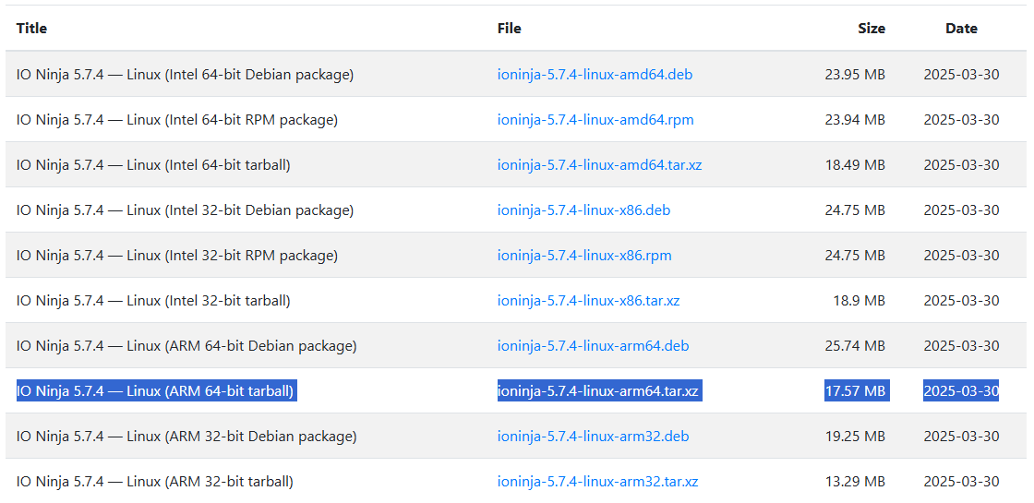The height and width of the screenshot is (503, 1034).
Task: Select title Intel 64-bit tarball
Action: click(153, 165)
